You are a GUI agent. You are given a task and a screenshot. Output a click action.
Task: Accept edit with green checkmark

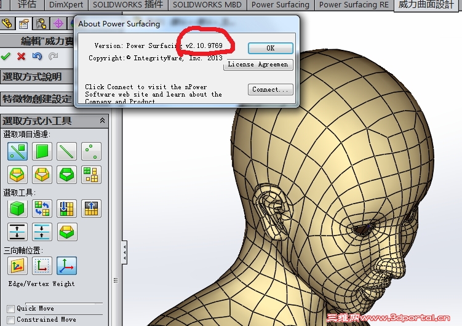point(6,56)
